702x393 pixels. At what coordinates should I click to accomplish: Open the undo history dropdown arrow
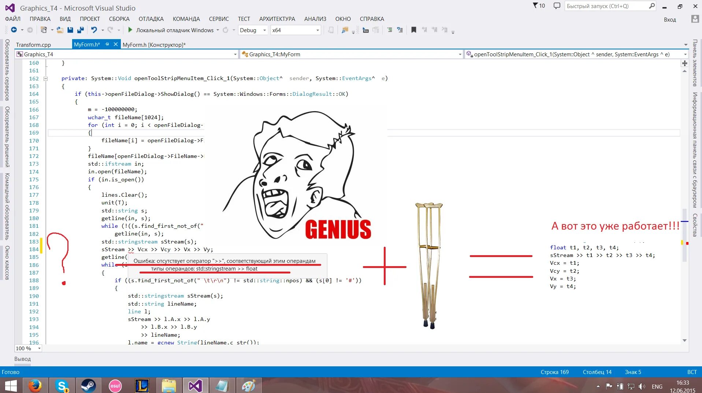click(103, 30)
